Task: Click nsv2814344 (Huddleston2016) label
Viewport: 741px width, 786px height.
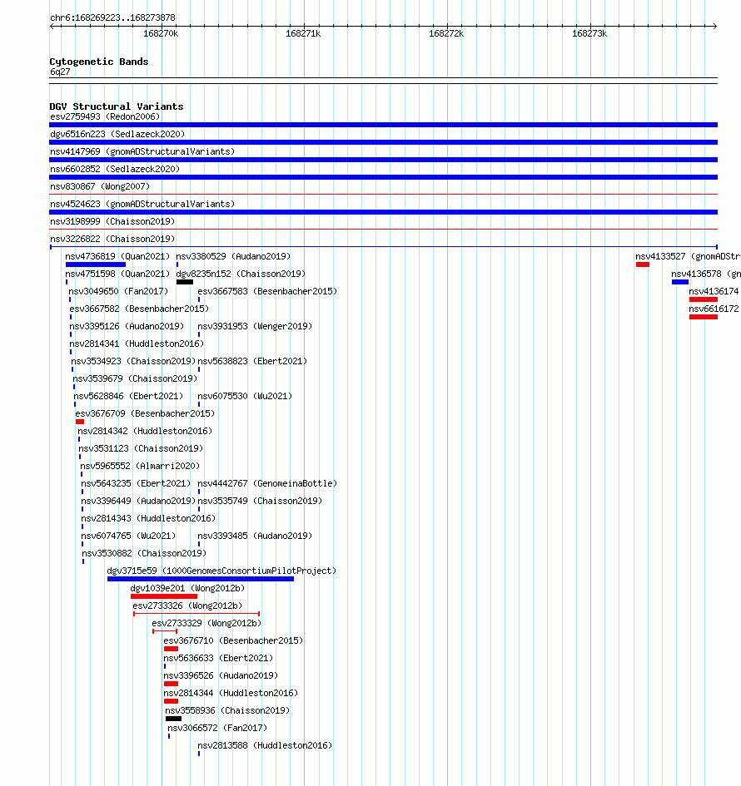Action: click(x=231, y=694)
